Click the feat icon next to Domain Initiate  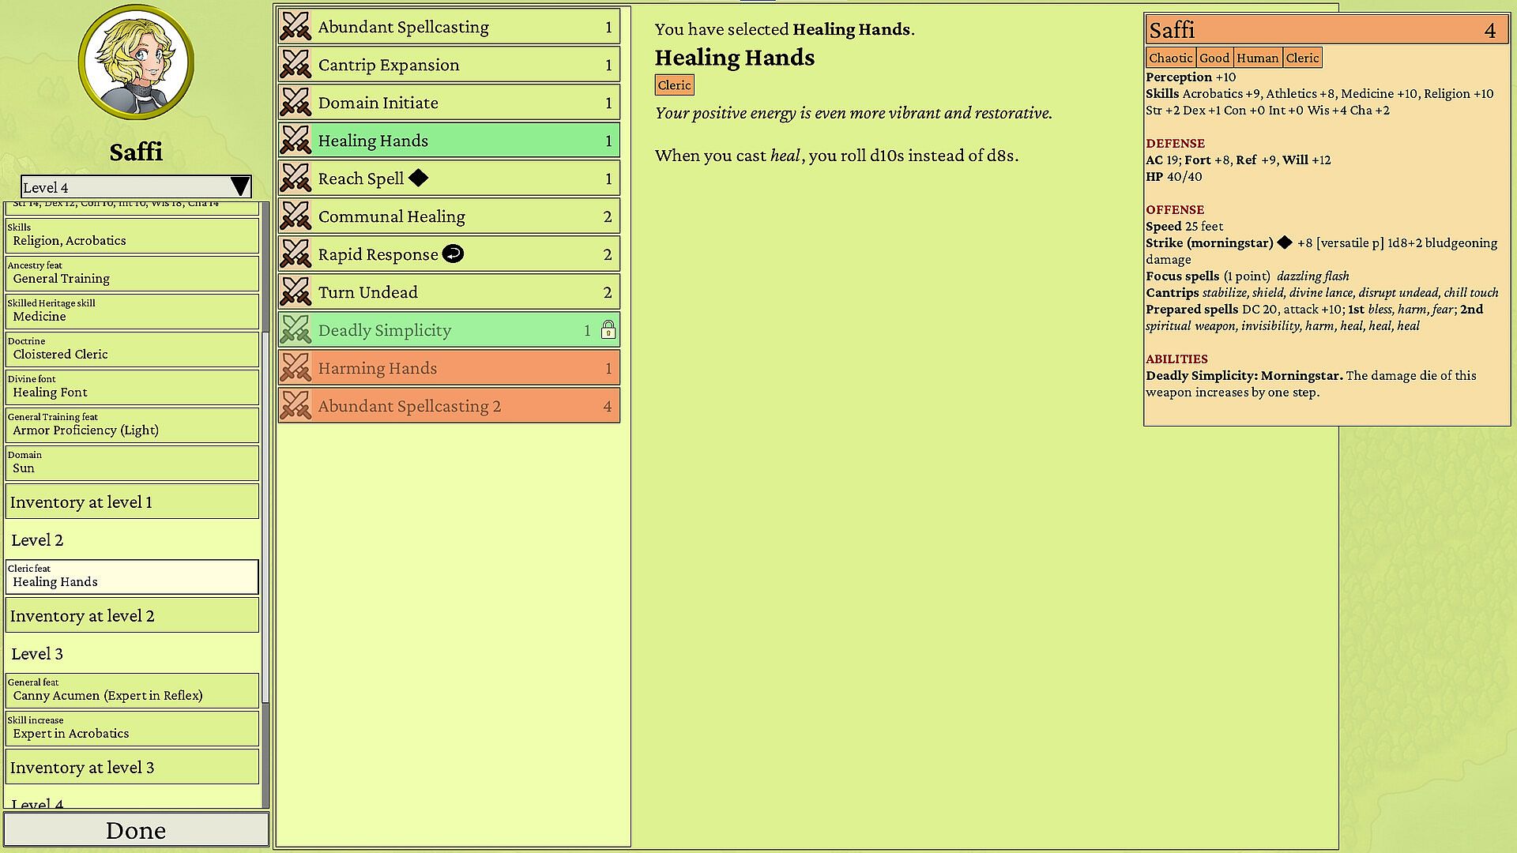pos(295,103)
